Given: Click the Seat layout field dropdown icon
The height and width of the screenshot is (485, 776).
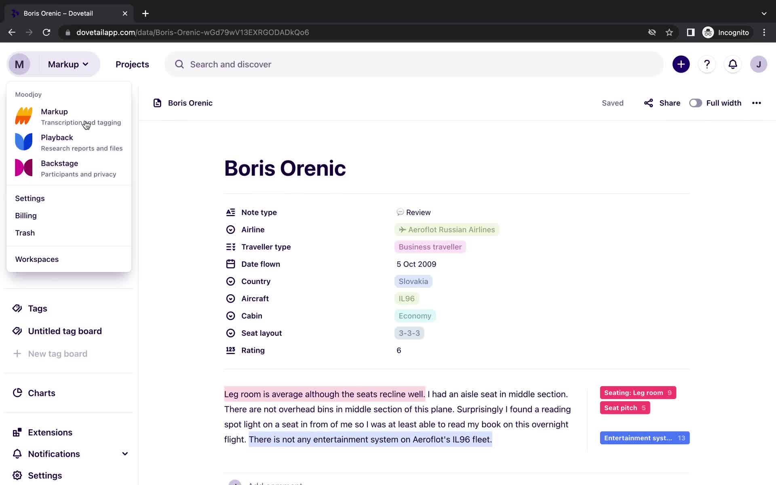Looking at the screenshot, I should [230, 333].
